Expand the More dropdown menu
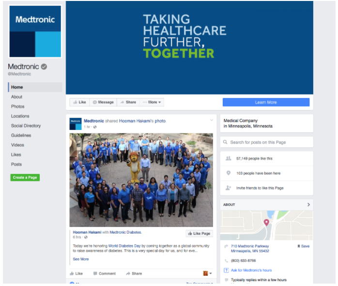This screenshot has width=338, height=286. 152,102
